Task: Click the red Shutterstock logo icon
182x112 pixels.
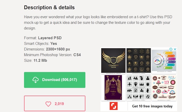Action: (x=114, y=106)
